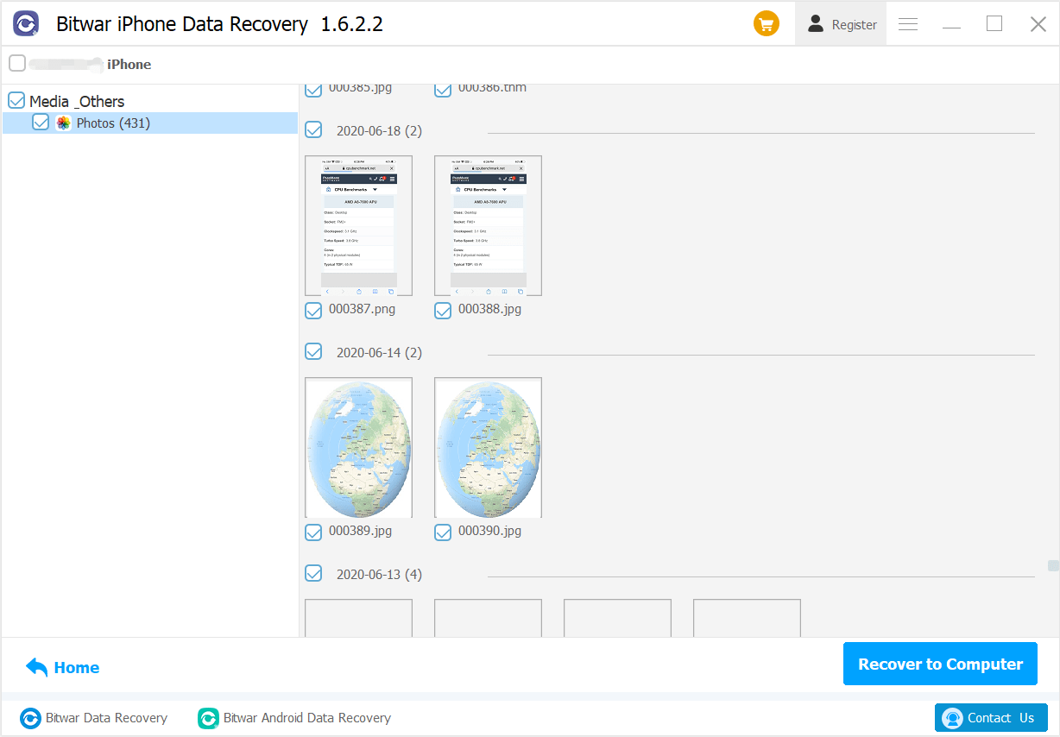This screenshot has width=1060, height=737.
Task: Uncheck the 000389.jpg checkbox
Action: coord(313,532)
